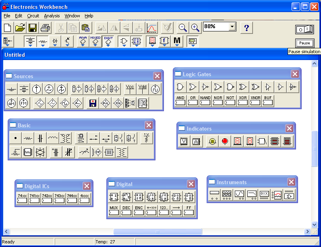Viewport: 321px width, 247px height.
Task: Close the Digital ICs panel
Action: coord(87,186)
